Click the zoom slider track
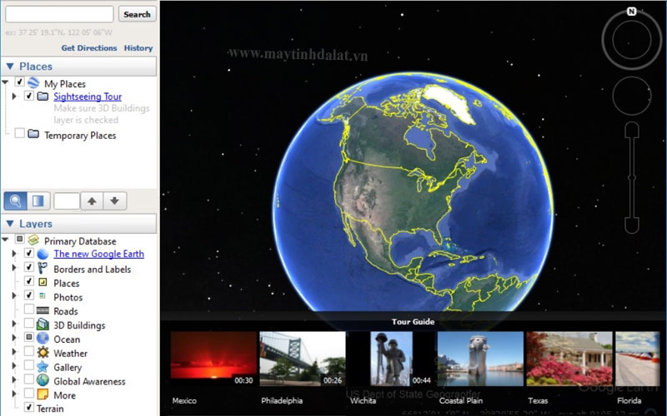Screen dimensions: 667x416 pos(632,177)
